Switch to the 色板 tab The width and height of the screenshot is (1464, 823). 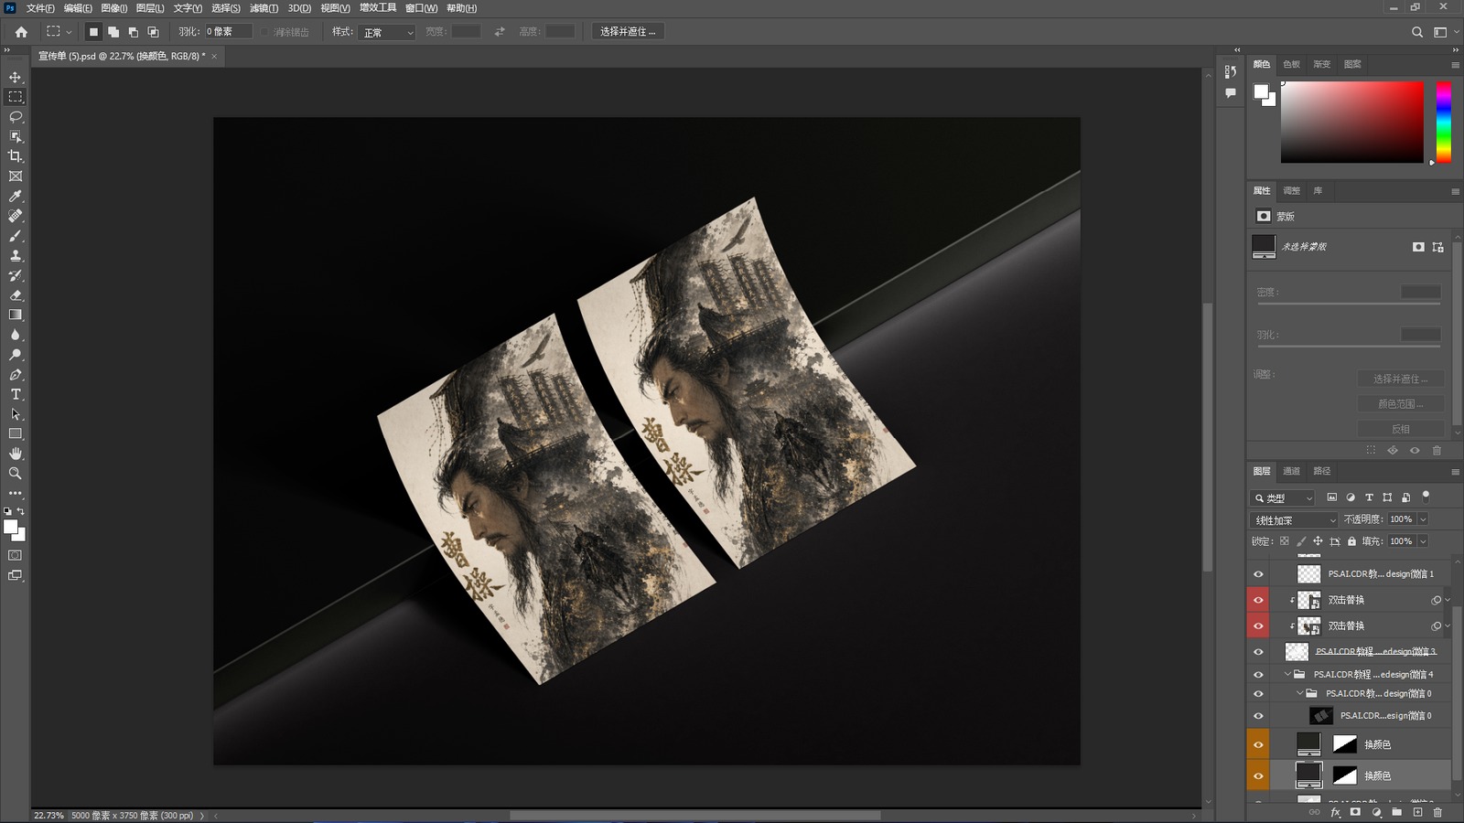click(1291, 64)
